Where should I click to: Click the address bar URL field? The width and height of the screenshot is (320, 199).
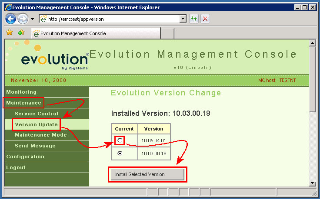click(113, 19)
